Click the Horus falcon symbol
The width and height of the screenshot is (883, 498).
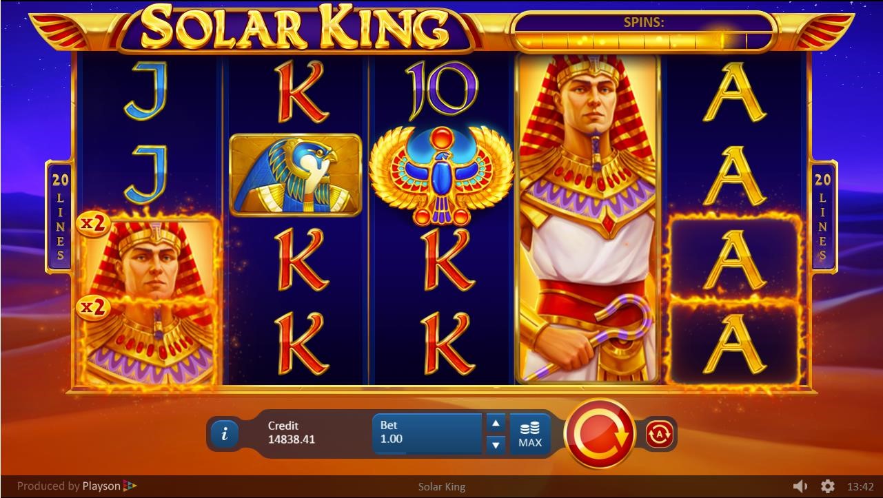(295, 175)
